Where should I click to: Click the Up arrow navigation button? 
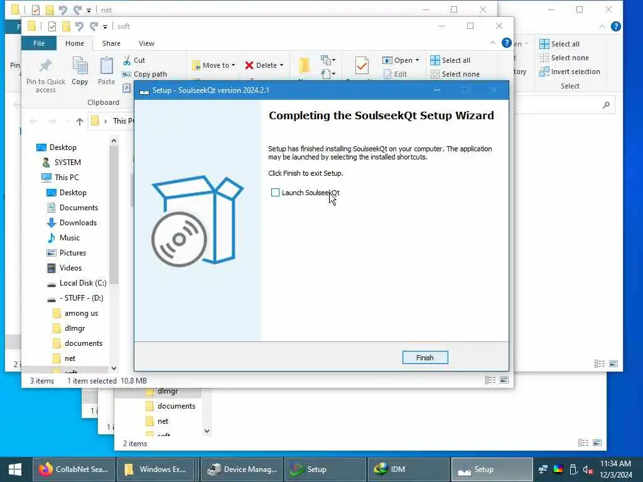pos(80,121)
